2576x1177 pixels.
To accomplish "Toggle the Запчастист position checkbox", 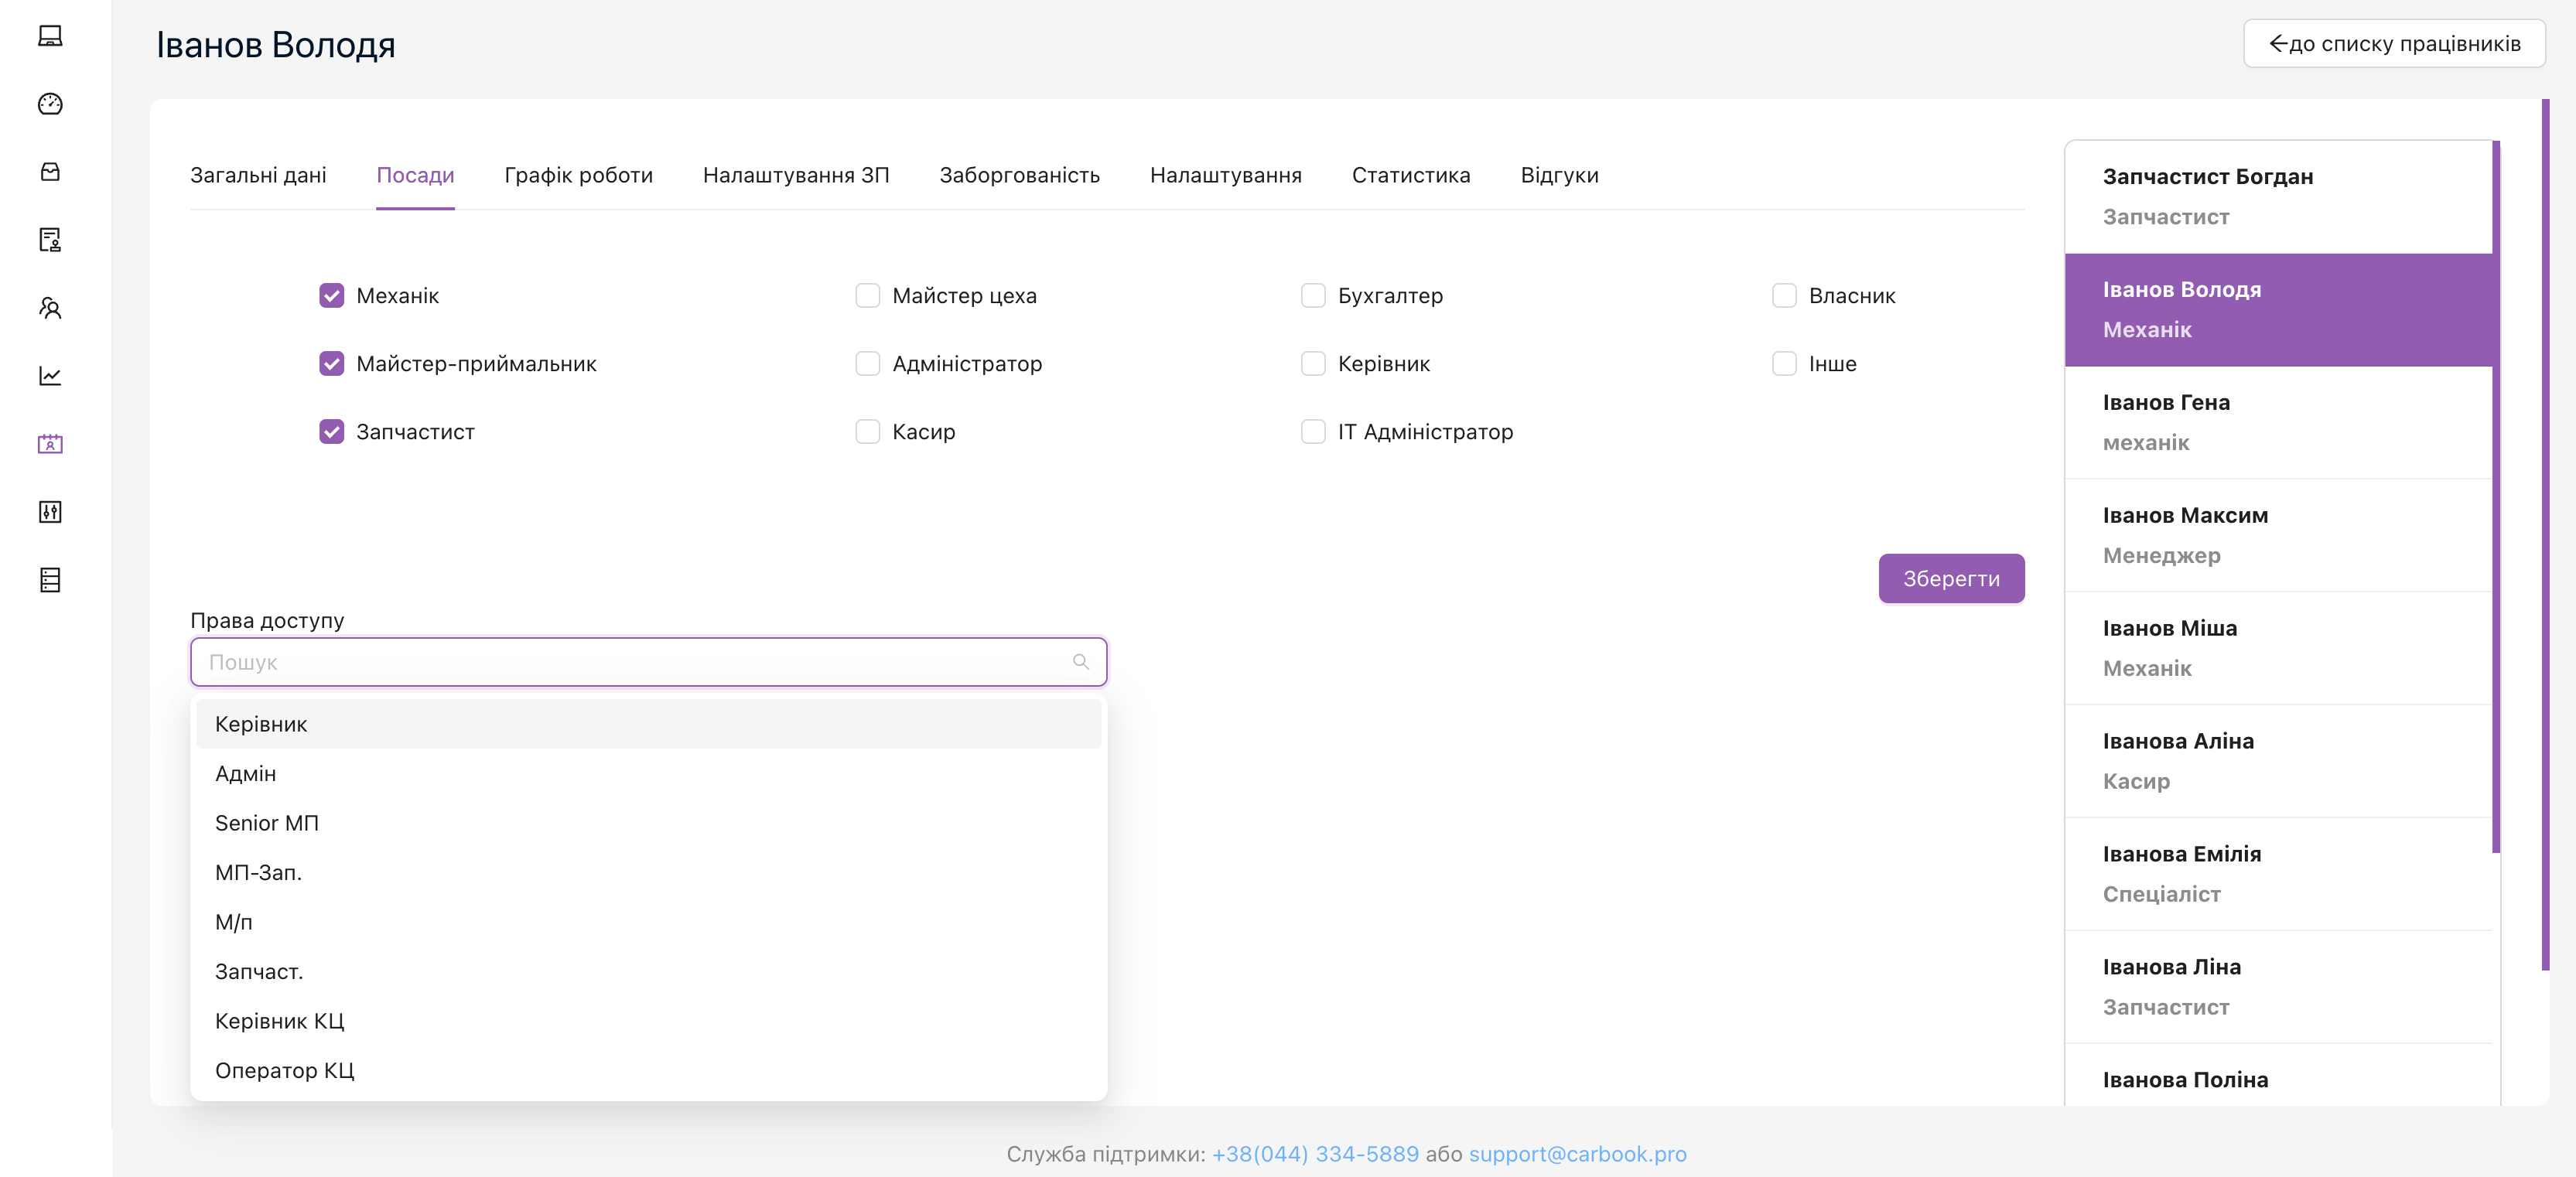I will (329, 432).
